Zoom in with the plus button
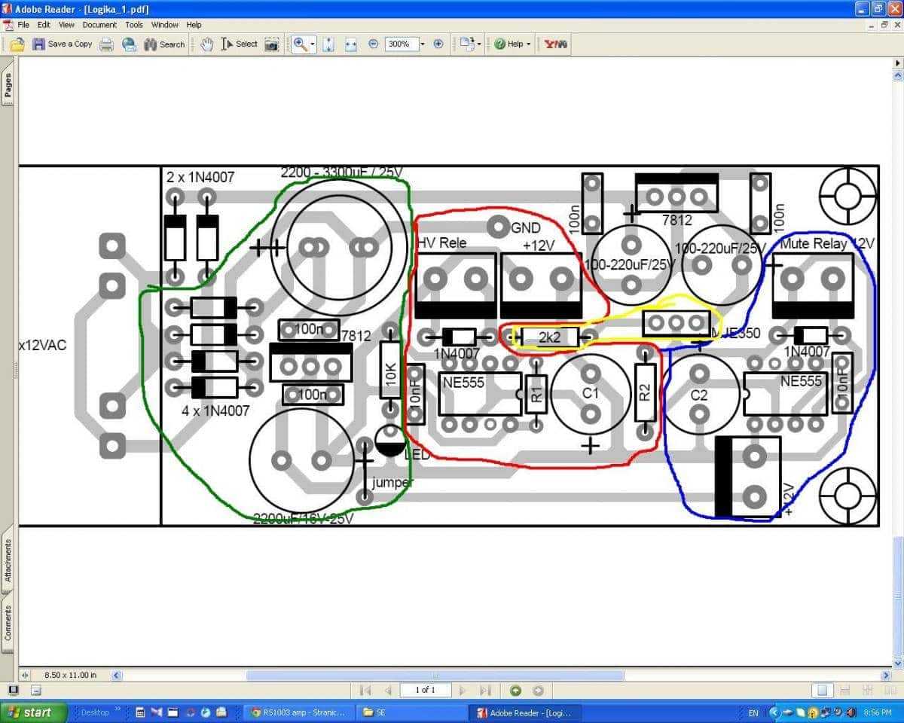Image resolution: width=904 pixels, height=723 pixels. click(438, 44)
